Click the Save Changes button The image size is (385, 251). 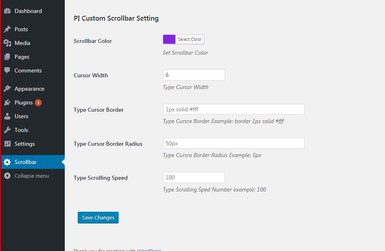point(98,217)
